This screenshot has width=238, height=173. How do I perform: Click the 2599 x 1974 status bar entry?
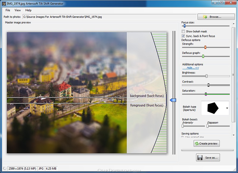tap(22, 169)
